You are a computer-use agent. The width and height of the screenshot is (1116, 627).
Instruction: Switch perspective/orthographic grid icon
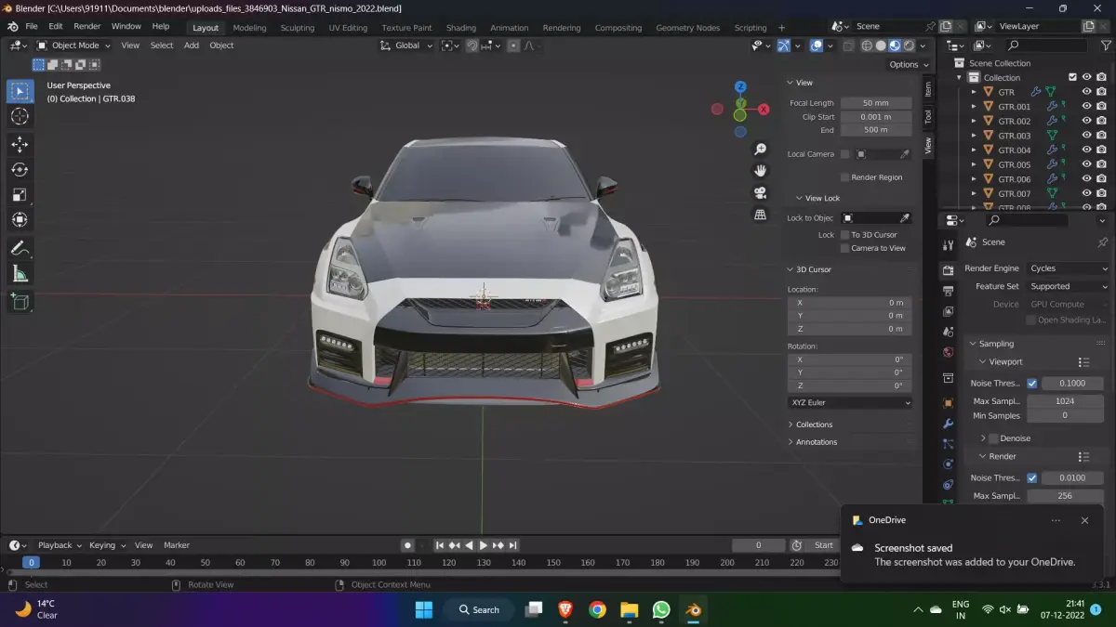click(x=760, y=215)
